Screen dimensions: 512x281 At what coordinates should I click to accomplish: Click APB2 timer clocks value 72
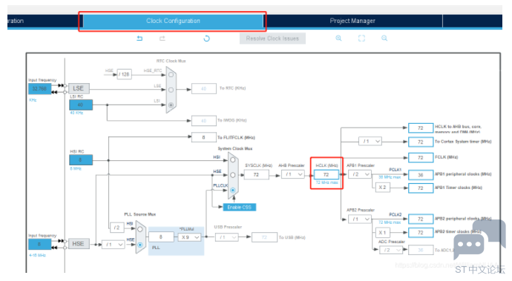coord(421,233)
